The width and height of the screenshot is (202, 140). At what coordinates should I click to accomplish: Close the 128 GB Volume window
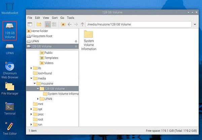tap(197, 12)
